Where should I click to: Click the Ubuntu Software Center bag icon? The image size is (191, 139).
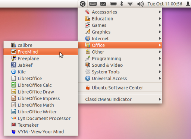(88, 88)
